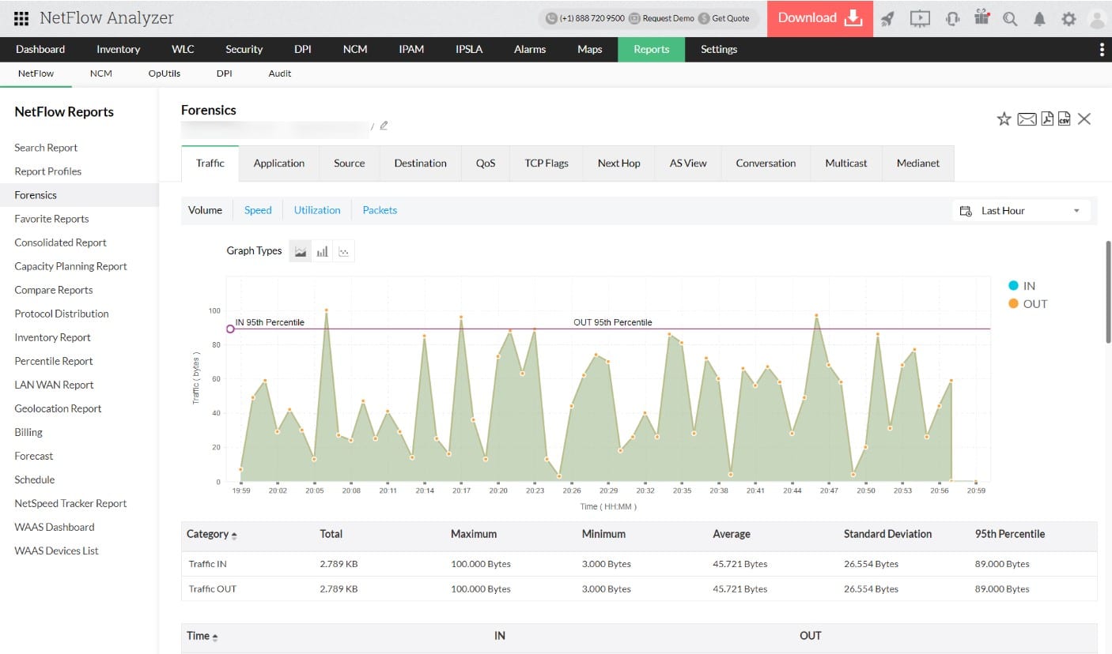Edit report name with pencil icon

[x=384, y=125]
